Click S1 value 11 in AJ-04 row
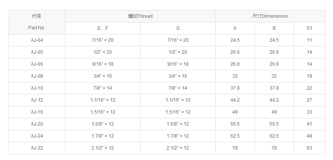Image resolution: width=333 pixels, height=160 pixels. (x=309, y=40)
